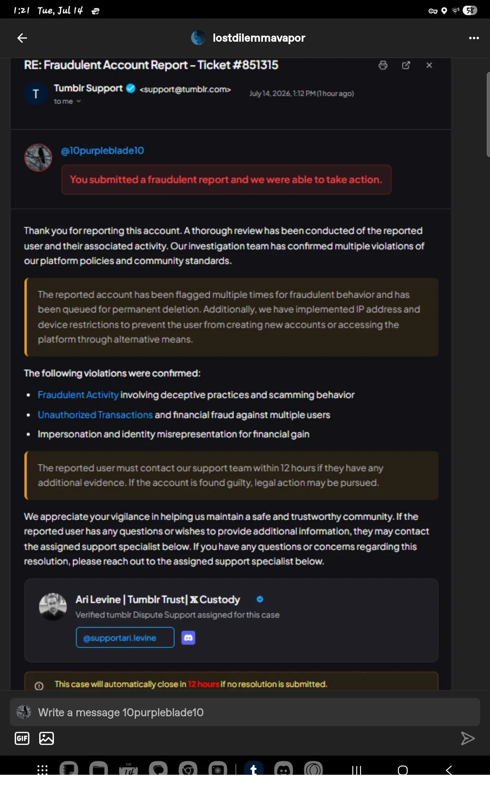
Task: Open Discord from the taskbar
Action: (284, 770)
